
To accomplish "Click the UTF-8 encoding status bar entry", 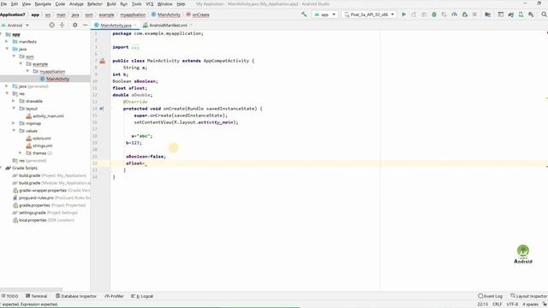I will pos(512,305).
